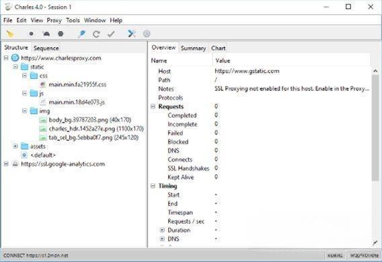The height and width of the screenshot is (262, 382).
Task: Toggle throttling with the turtle icon
Action: click(x=46, y=34)
